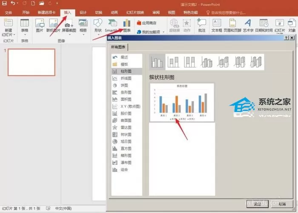This screenshot has width=298, height=213.
Task: Select the Waterfall (瀑布图) category
Action: [x=126, y=163]
